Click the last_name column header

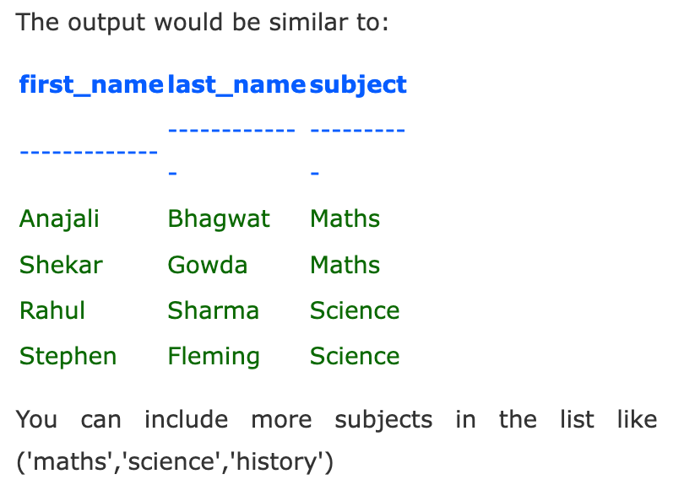[236, 84]
